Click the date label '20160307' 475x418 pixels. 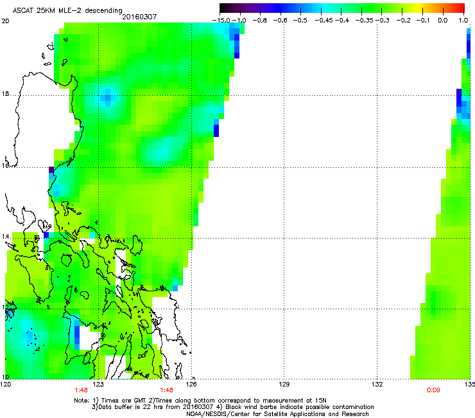click(139, 17)
